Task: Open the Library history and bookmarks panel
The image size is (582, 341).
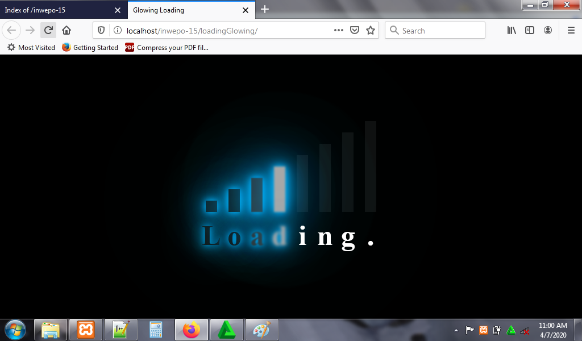Action: click(512, 30)
